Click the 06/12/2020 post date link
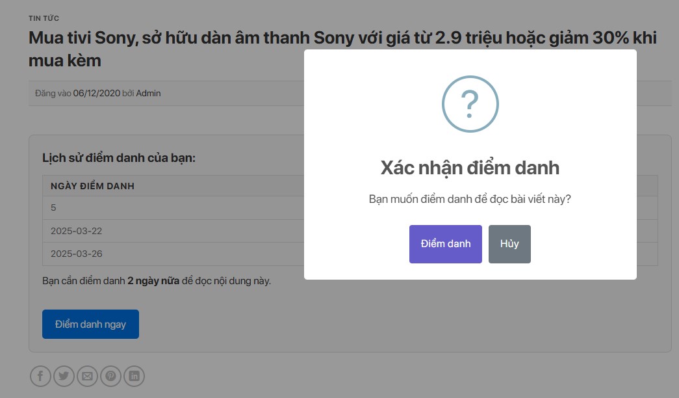Screen dimensions: 679x398 97,93
